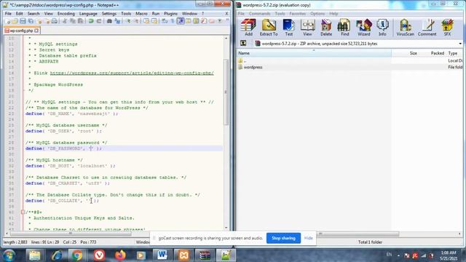The image size is (466, 262).
Task: Click Find icon in WinRAR toolbar
Action: pyautogui.click(x=344, y=28)
